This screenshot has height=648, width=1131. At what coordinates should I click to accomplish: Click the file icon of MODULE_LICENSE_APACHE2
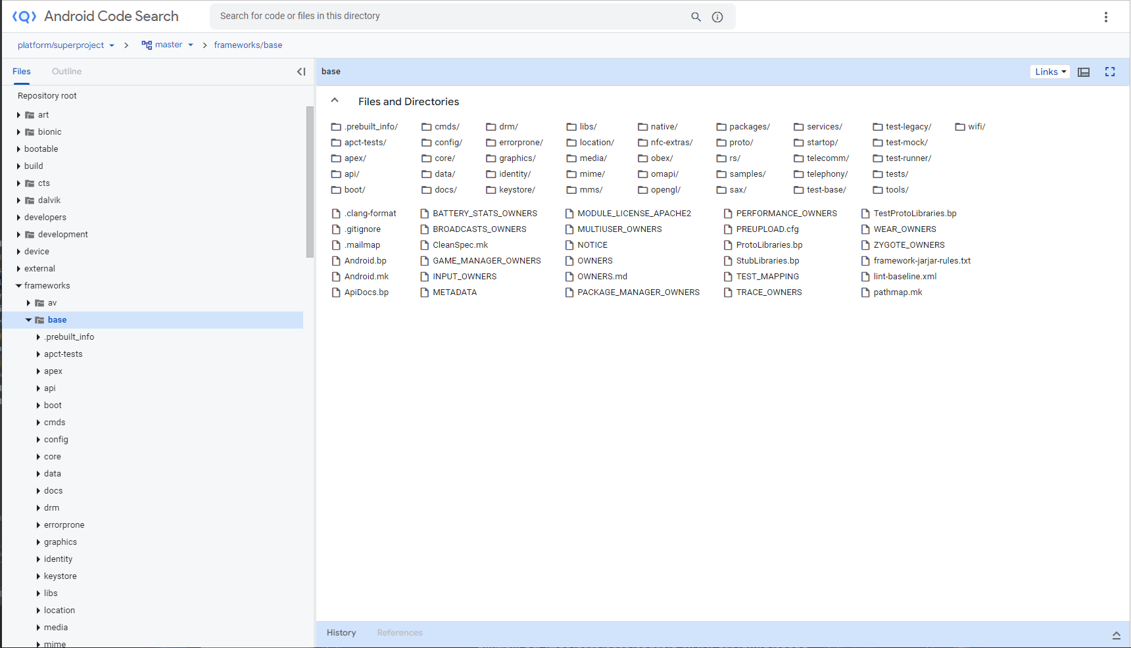click(x=569, y=214)
